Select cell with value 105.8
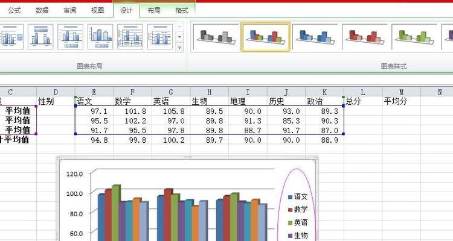The width and height of the screenshot is (453, 241). click(x=171, y=111)
